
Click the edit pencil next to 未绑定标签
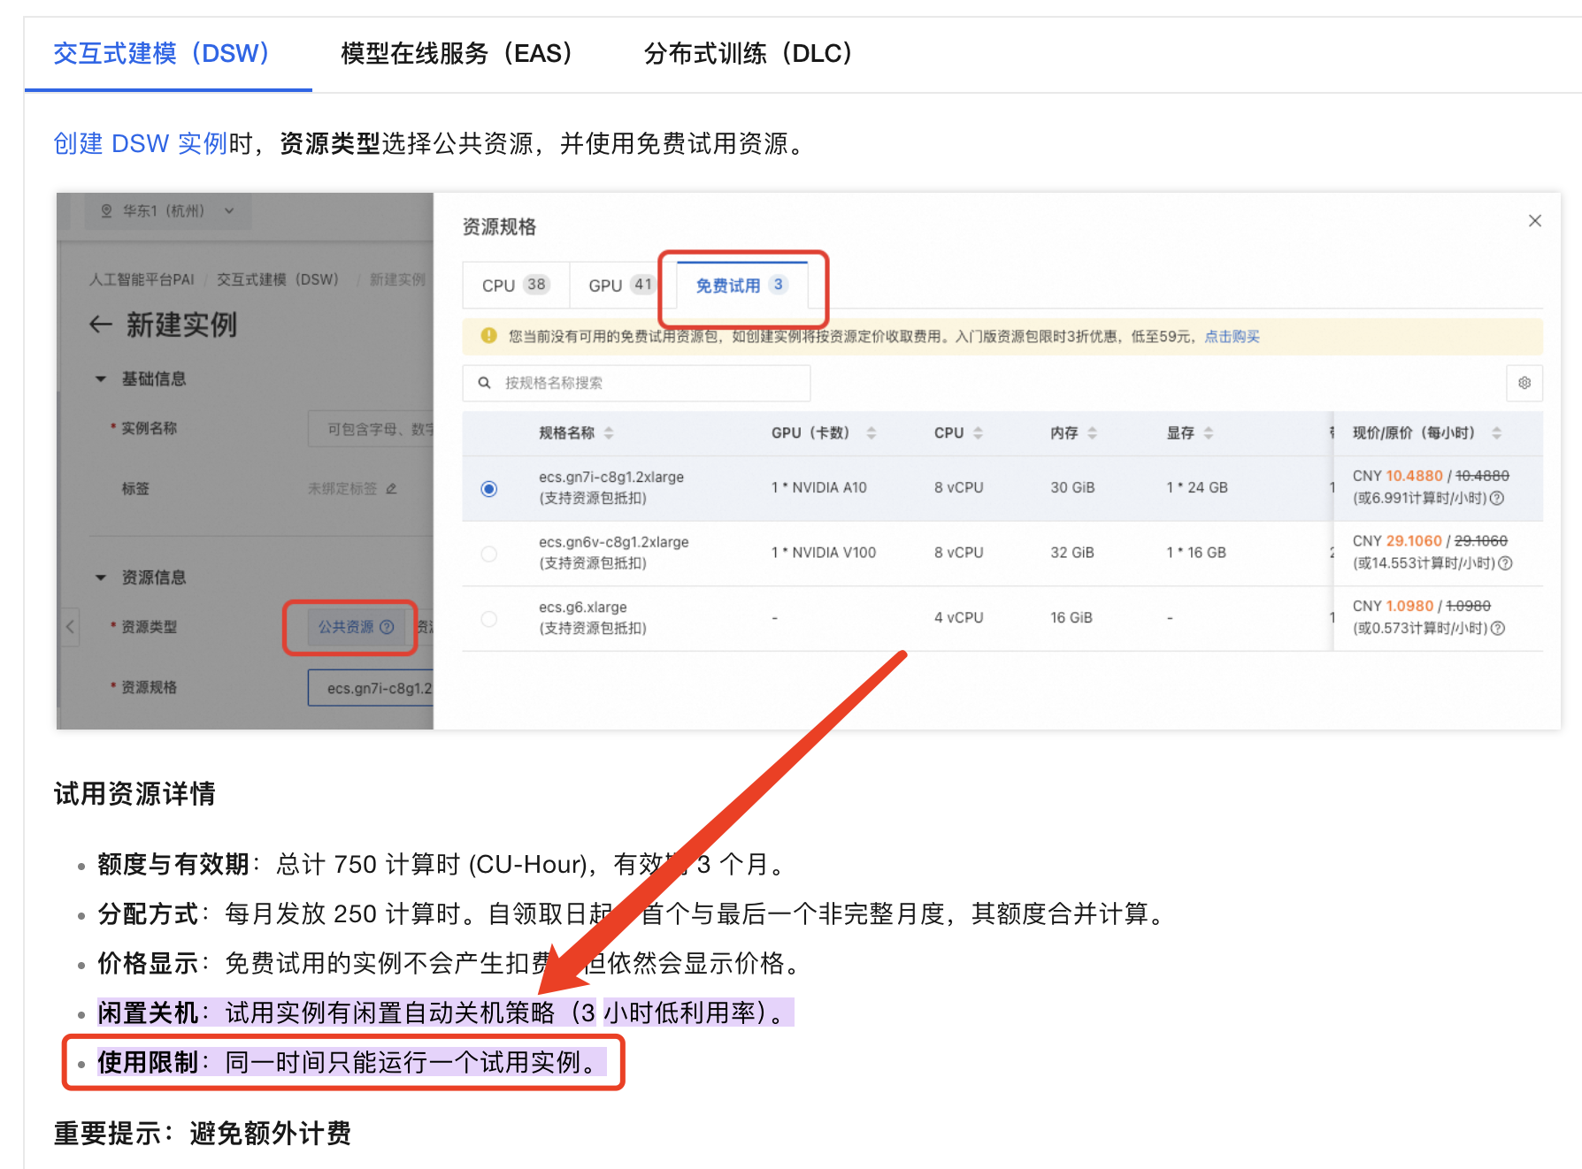(x=393, y=488)
